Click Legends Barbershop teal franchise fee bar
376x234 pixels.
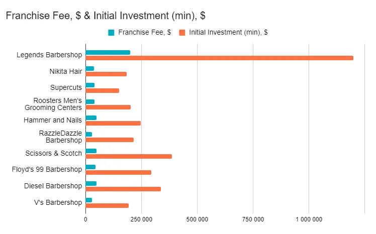click(x=108, y=52)
